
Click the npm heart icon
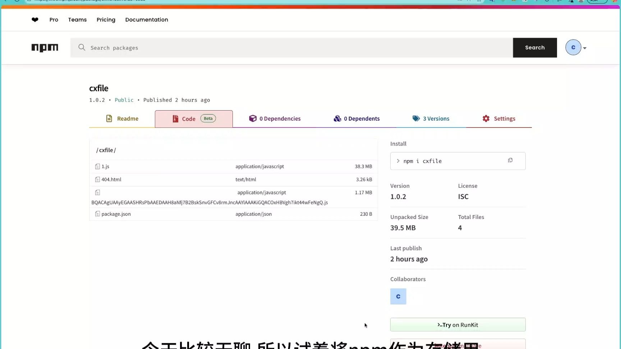pyautogui.click(x=35, y=20)
